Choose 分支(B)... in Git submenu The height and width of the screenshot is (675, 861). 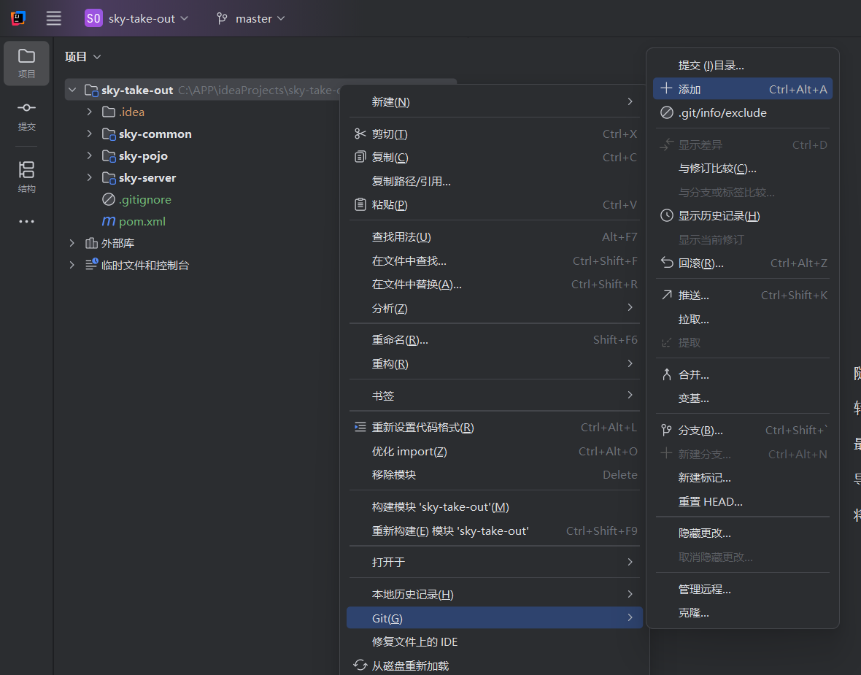tap(742, 430)
